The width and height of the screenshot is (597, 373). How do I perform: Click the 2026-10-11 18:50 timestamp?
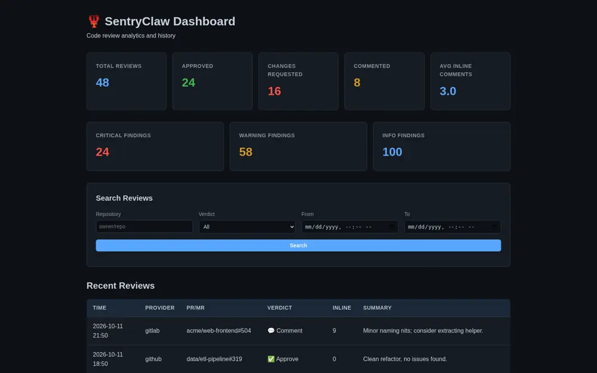tap(107, 359)
